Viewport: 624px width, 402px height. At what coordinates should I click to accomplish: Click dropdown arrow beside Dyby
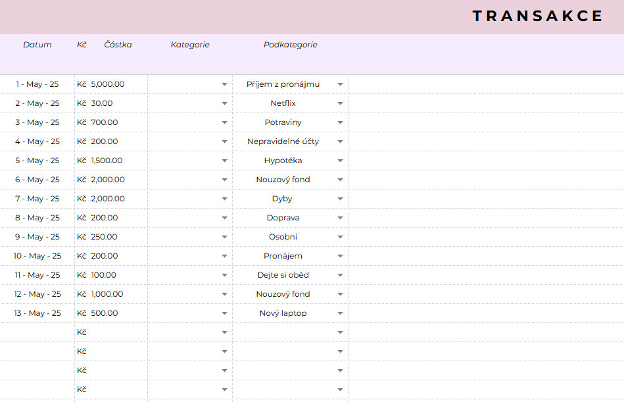click(340, 199)
